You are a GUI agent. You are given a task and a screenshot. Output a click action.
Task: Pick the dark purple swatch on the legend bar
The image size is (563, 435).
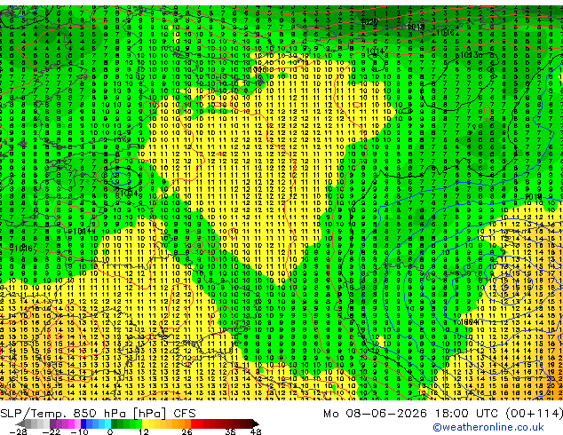click(52, 423)
